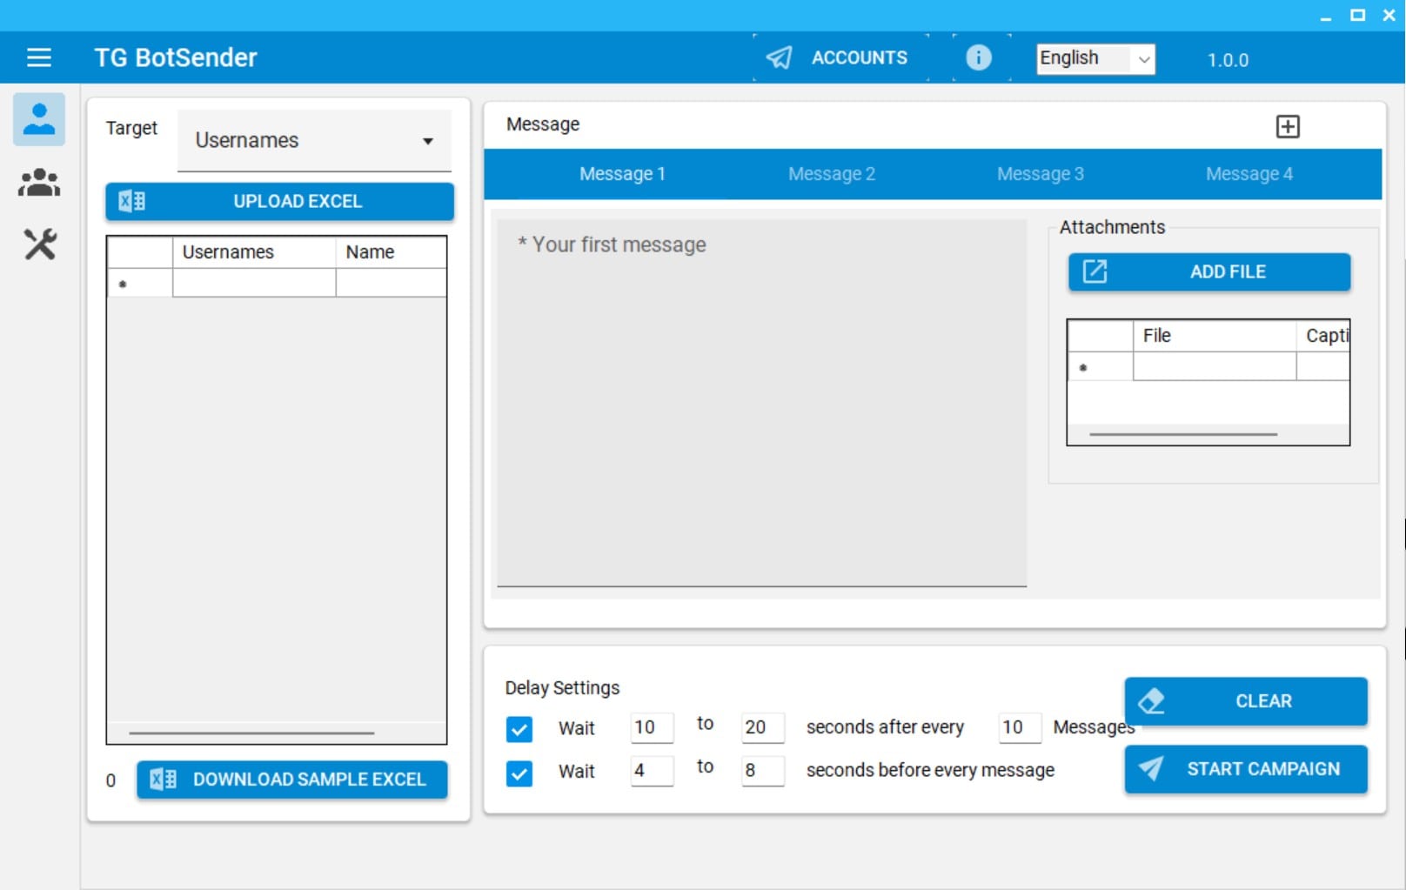Click the Telegram paper plane Accounts icon
The height and width of the screenshot is (890, 1406).
click(x=779, y=57)
